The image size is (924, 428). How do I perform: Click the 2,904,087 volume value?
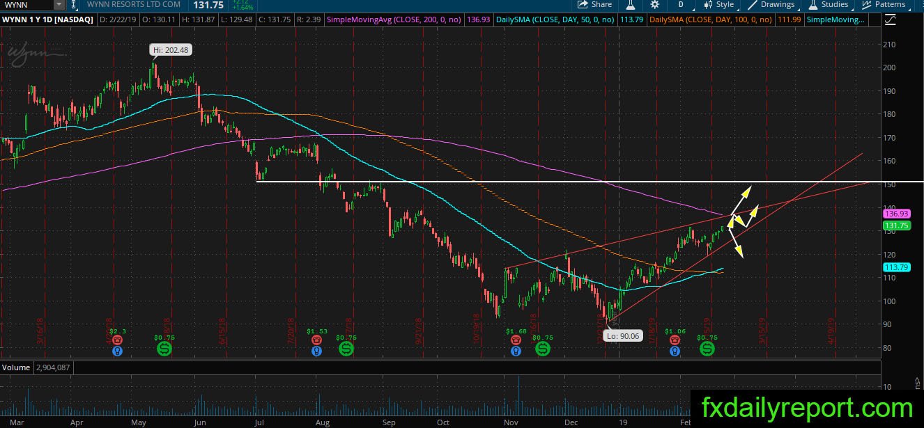[52, 367]
